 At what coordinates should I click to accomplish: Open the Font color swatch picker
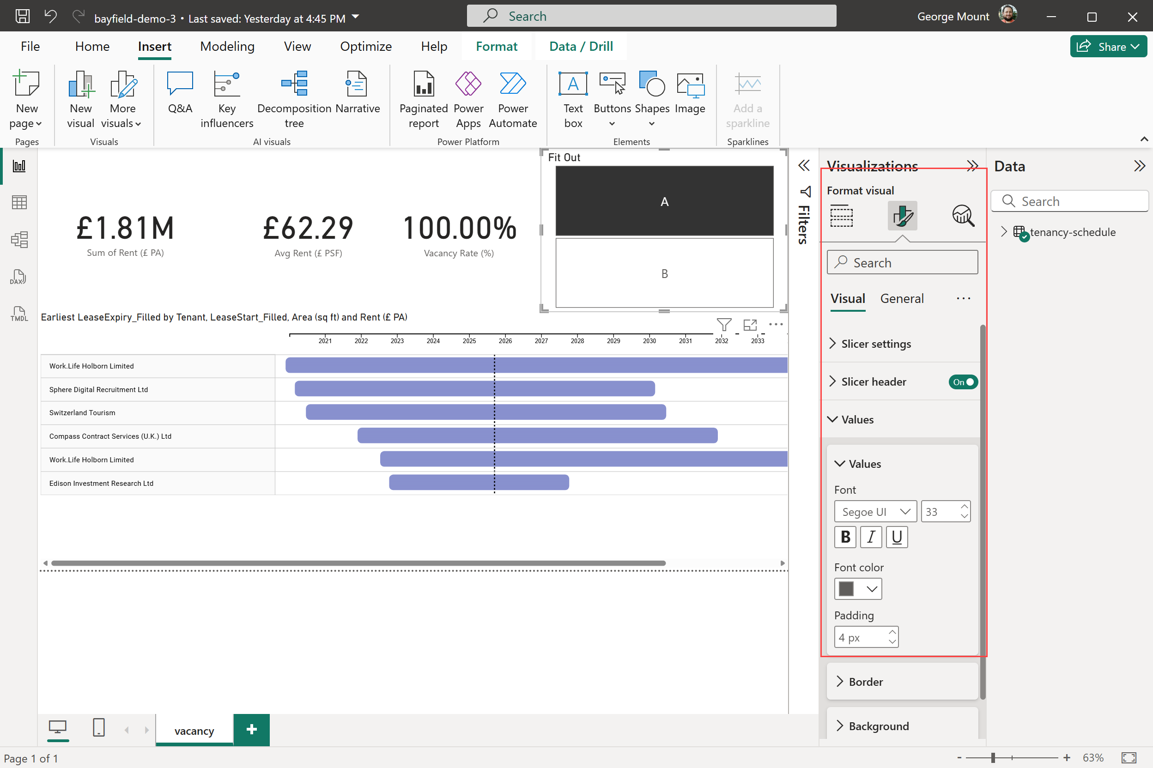click(x=857, y=589)
